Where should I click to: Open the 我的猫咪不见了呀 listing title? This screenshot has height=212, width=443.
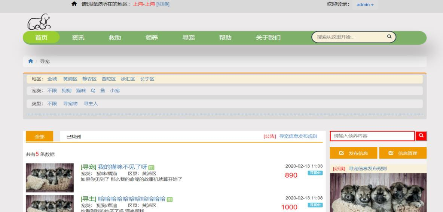pos(123,167)
